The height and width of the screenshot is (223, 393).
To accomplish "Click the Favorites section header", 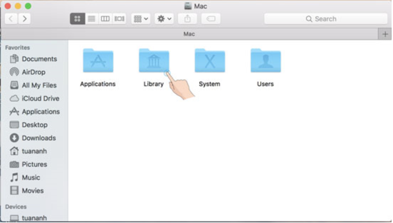I will coord(17,48).
